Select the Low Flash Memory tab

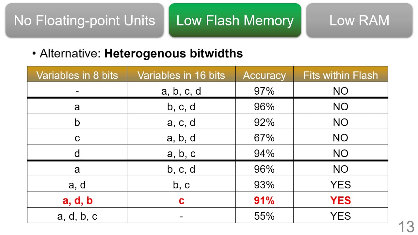click(235, 21)
